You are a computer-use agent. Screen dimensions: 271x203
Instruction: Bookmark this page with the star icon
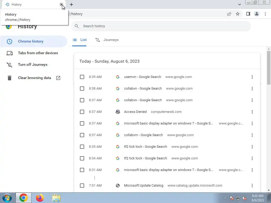pyautogui.click(x=238, y=14)
